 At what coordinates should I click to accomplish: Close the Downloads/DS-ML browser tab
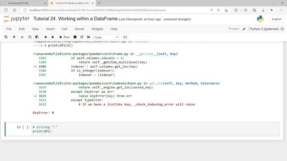tap(45, 3)
